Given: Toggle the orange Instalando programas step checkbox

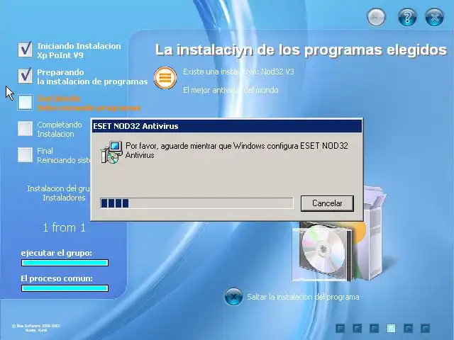Looking at the screenshot, I should coord(26,102).
